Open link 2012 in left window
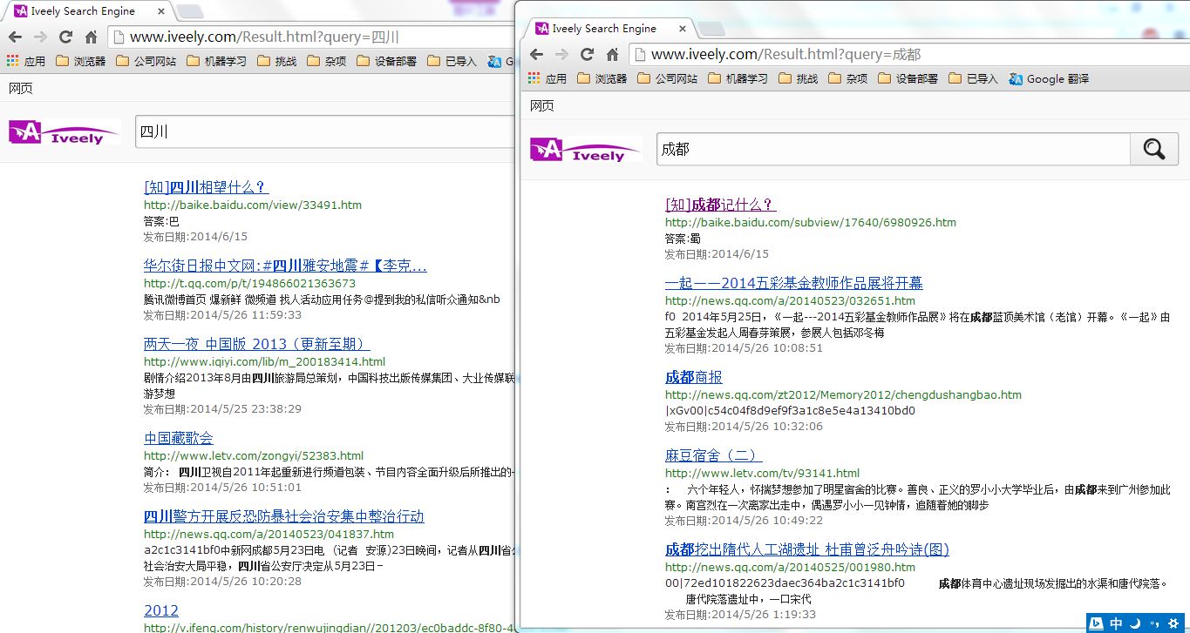This screenshot has height=633, width=1190. tap(160, 610)
